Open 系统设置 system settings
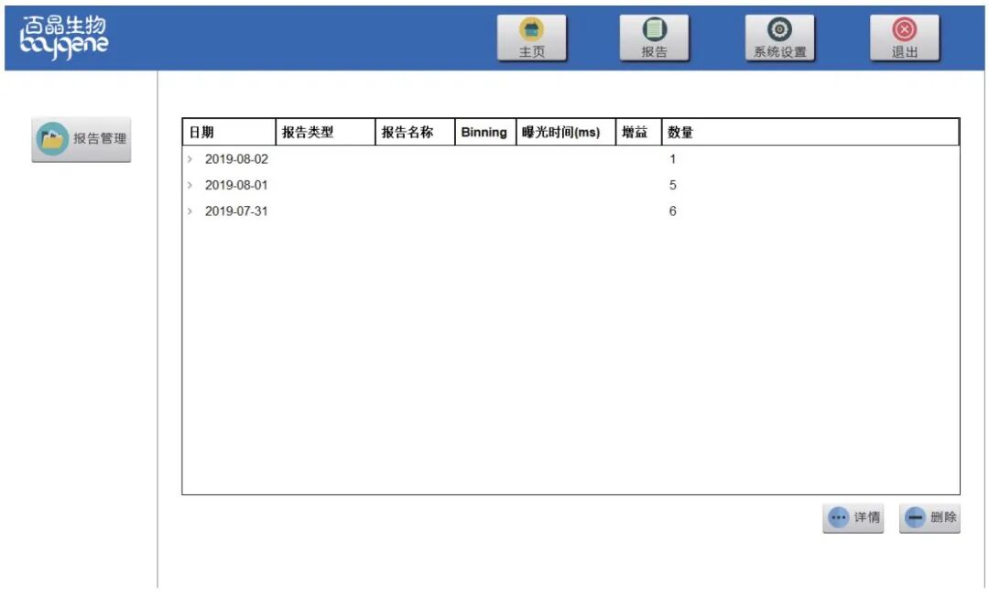 779,38
